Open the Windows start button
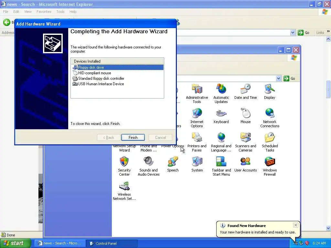The height and width of the screenshot is (248, 331). click(x=15, y=243)
